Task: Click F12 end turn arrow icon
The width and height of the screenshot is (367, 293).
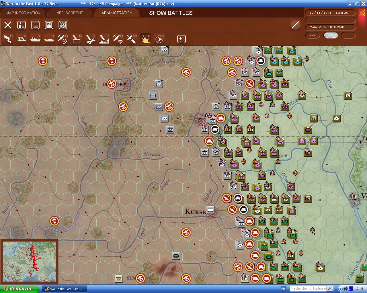Action: (159, 39)
